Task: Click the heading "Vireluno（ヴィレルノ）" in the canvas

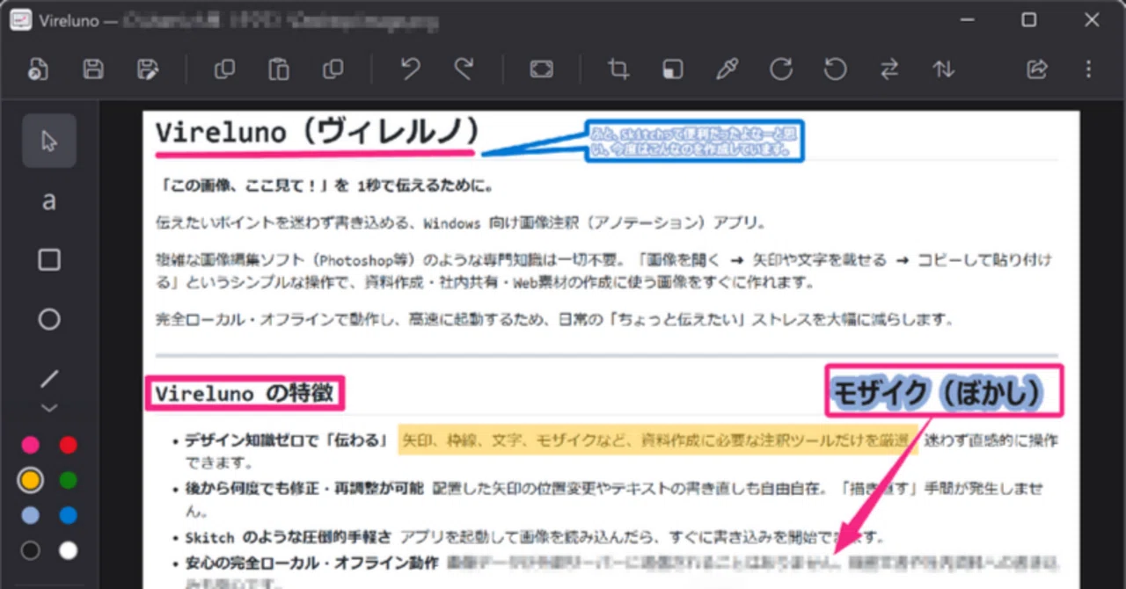Action: [318, 132]
